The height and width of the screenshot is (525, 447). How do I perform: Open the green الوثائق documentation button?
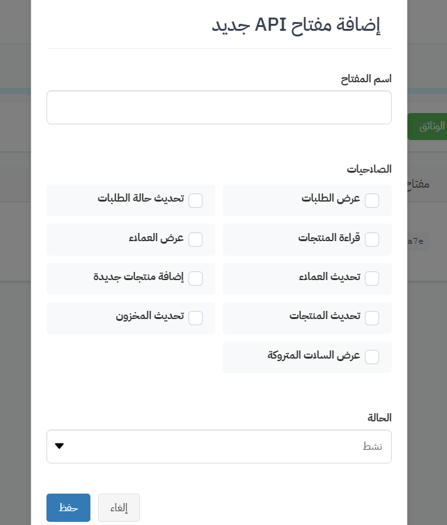click(x=428, y=127)
